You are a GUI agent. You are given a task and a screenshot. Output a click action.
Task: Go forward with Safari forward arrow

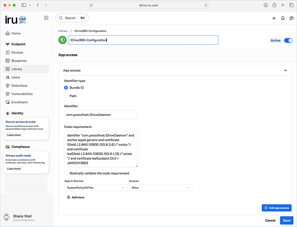pos(46,5)
